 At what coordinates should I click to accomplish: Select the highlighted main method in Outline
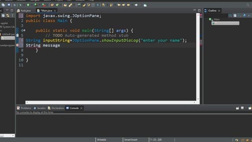(x=225, y=23)
